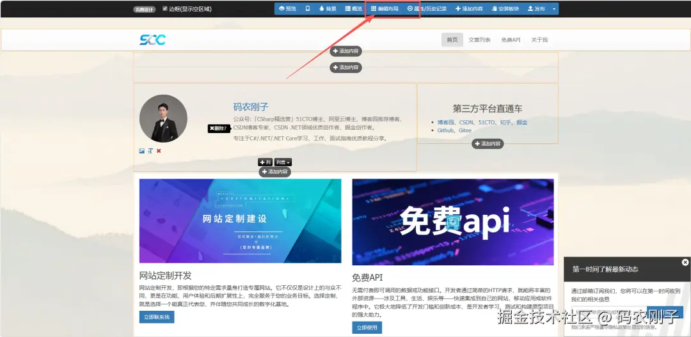Click the second 添加内容 in empty row
Screen dimensions: 691x337
[x=346, y=67]
